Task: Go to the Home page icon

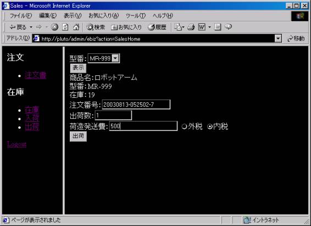Action: point(76,27)
